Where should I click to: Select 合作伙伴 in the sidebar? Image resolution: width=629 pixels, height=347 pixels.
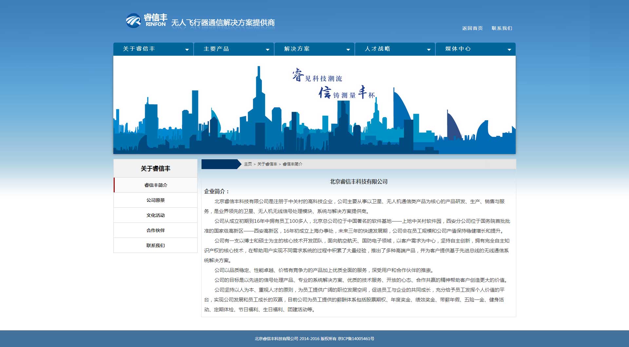pos(156,230)
